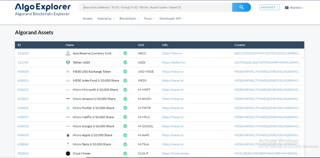
Task: Click the Name column header
Action: (70, 45)
